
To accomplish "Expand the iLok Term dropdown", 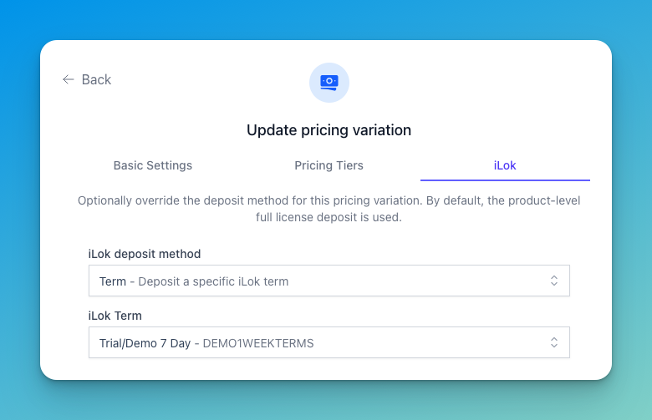I will point(329,342).
